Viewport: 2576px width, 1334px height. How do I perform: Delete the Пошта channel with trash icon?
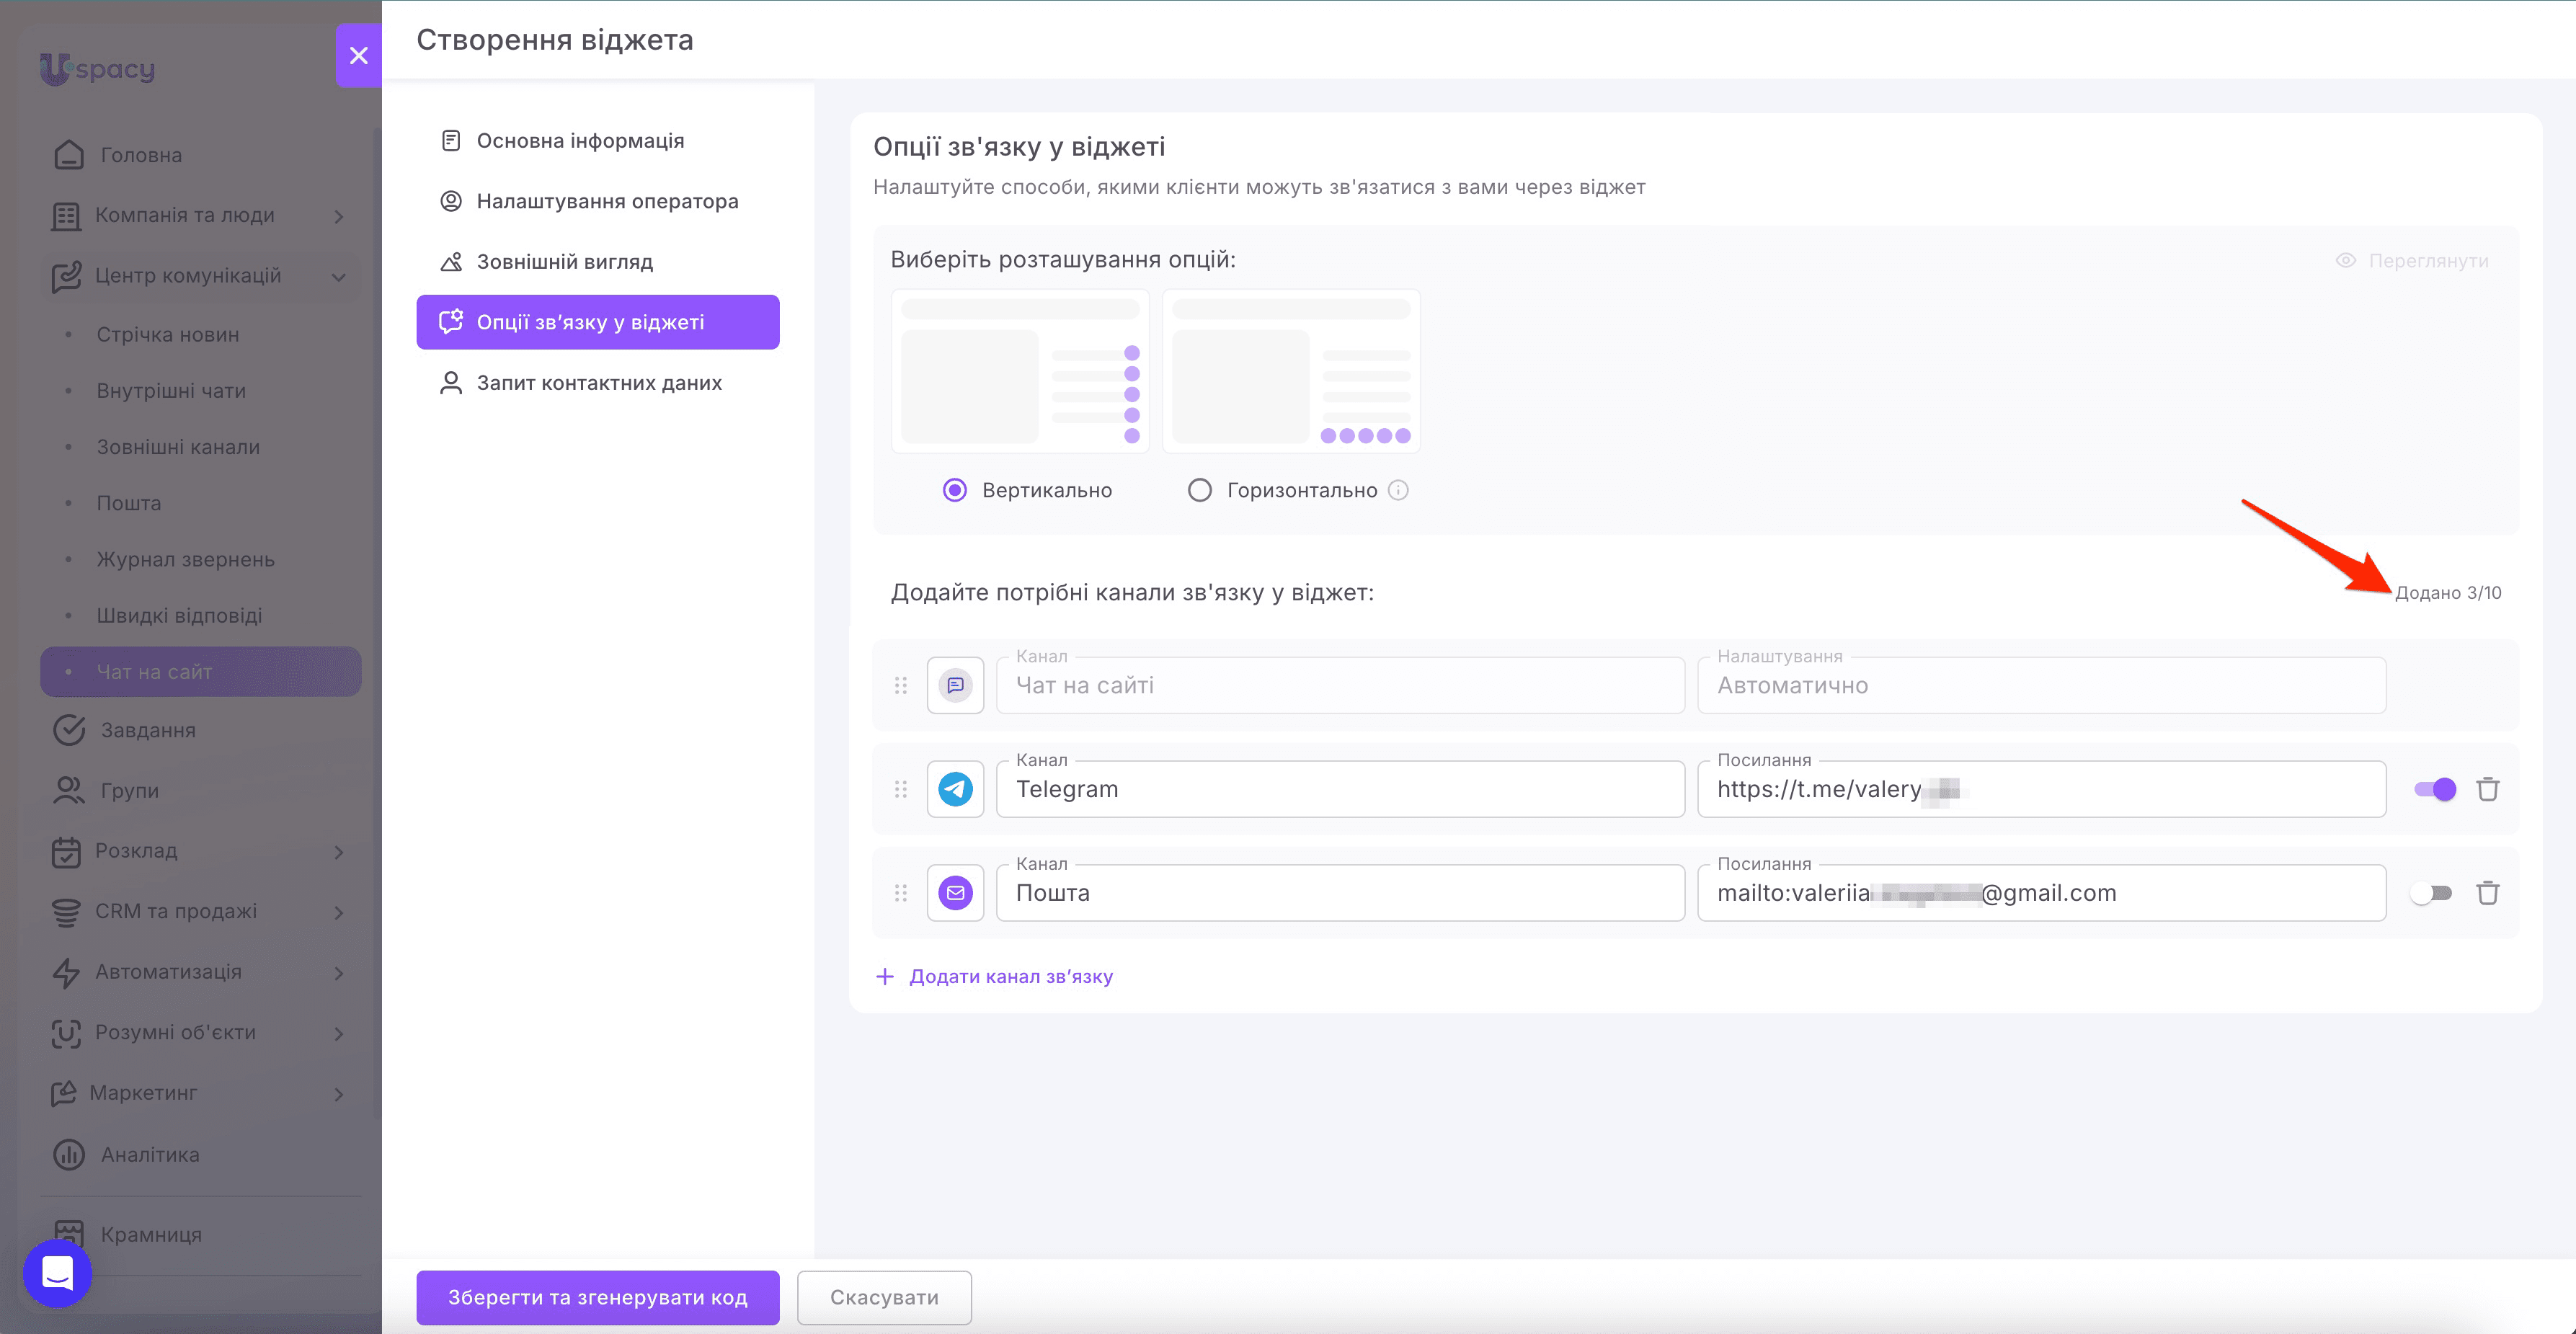click(2487, 893)
